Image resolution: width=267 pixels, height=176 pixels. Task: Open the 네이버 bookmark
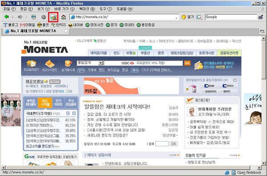[76, 25]
